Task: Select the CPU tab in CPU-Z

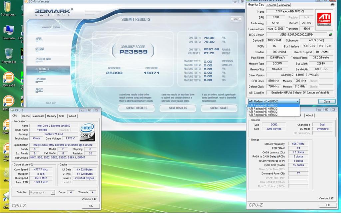Action: point(15,115)
